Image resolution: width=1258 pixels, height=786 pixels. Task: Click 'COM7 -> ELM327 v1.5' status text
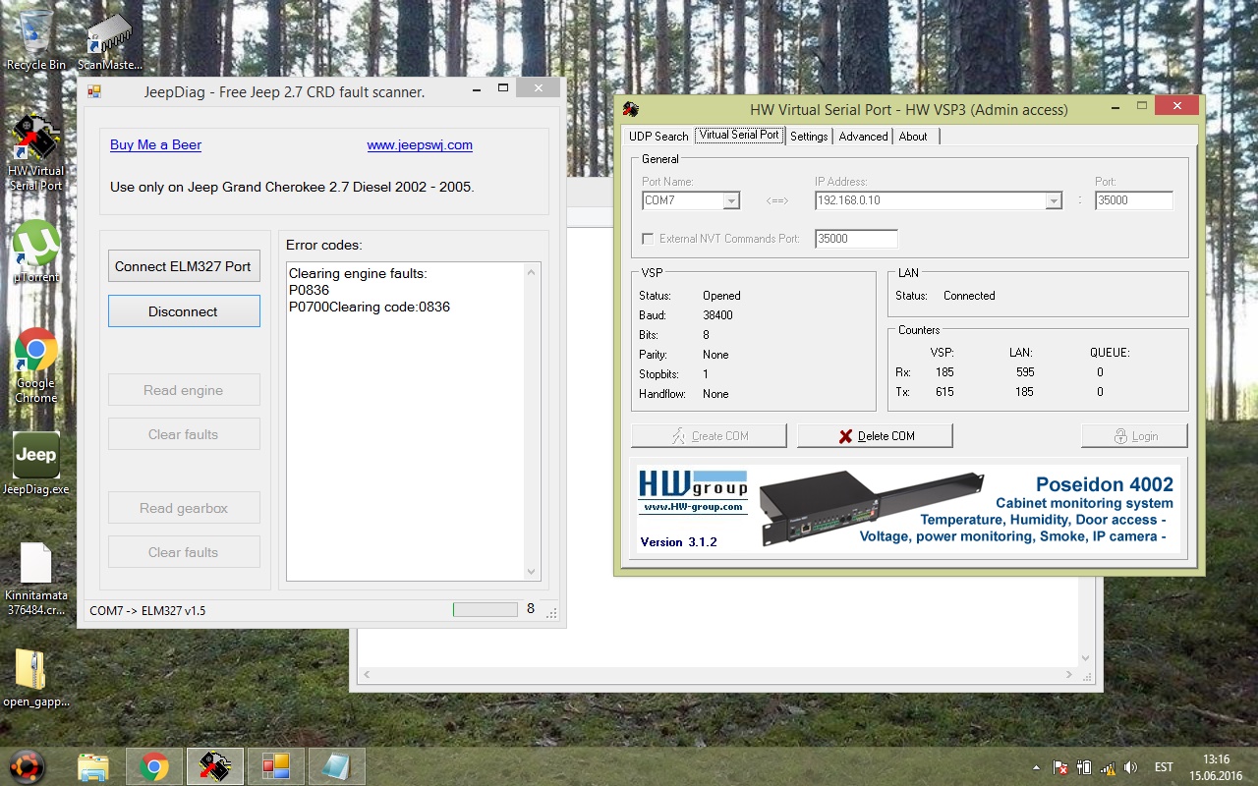click(147, 610)
